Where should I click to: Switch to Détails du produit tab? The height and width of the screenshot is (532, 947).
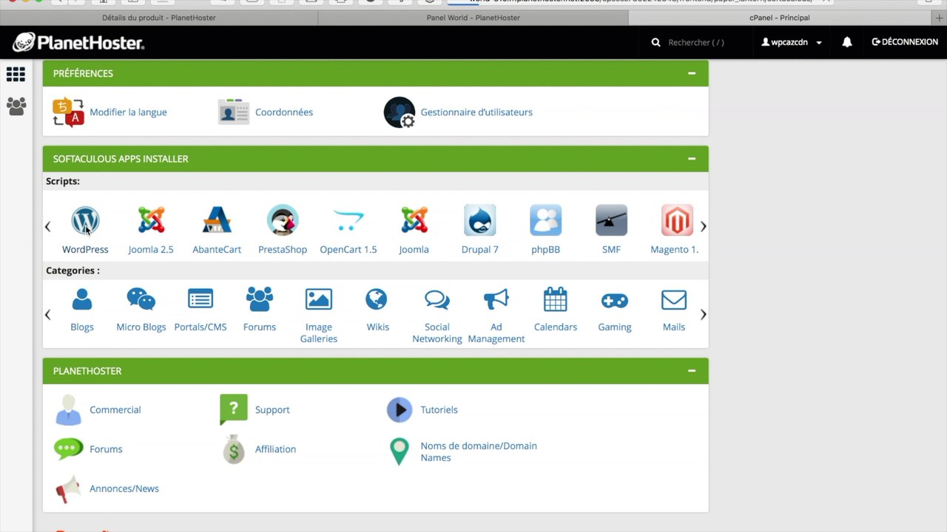click(x=159, y=18)
